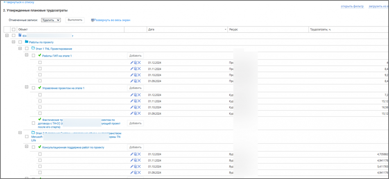This screenshot has width=389, height=179.
Task: Sort by the Дата column header
Action: point(187,29)
